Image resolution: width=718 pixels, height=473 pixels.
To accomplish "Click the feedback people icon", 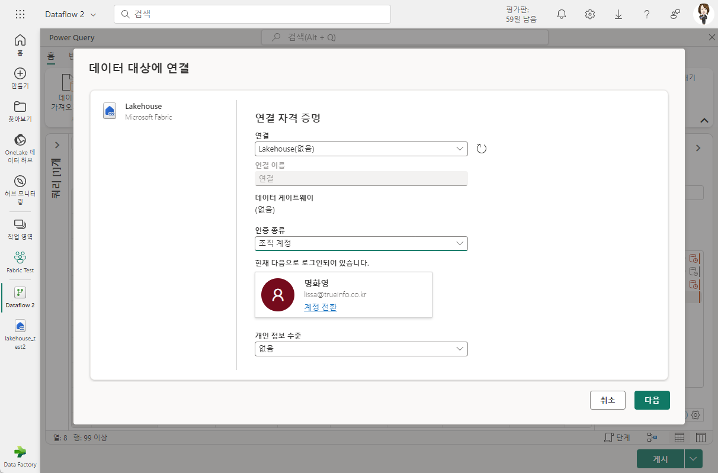I will click(675, 14).
